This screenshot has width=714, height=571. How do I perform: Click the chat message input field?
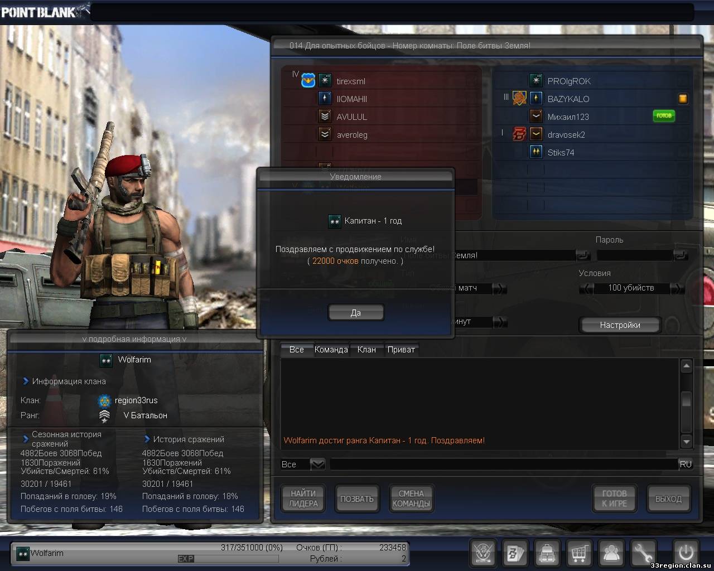point(503,464)
